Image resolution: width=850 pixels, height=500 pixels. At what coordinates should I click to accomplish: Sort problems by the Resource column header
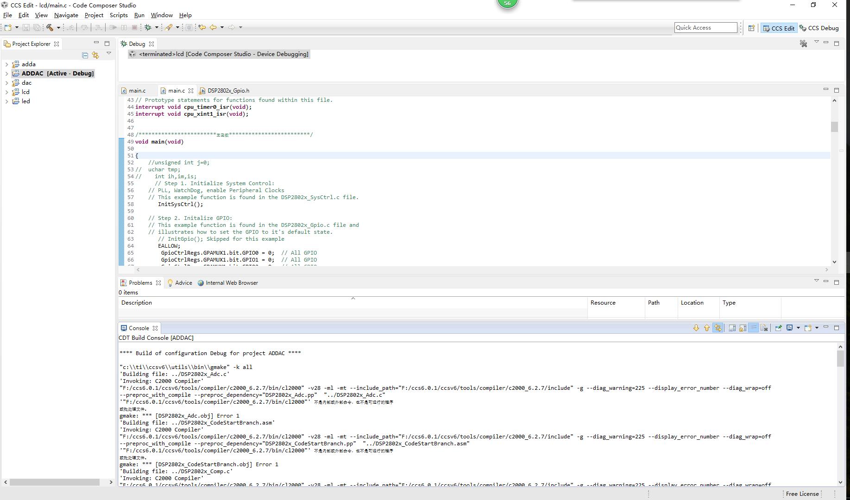point(616,303)
